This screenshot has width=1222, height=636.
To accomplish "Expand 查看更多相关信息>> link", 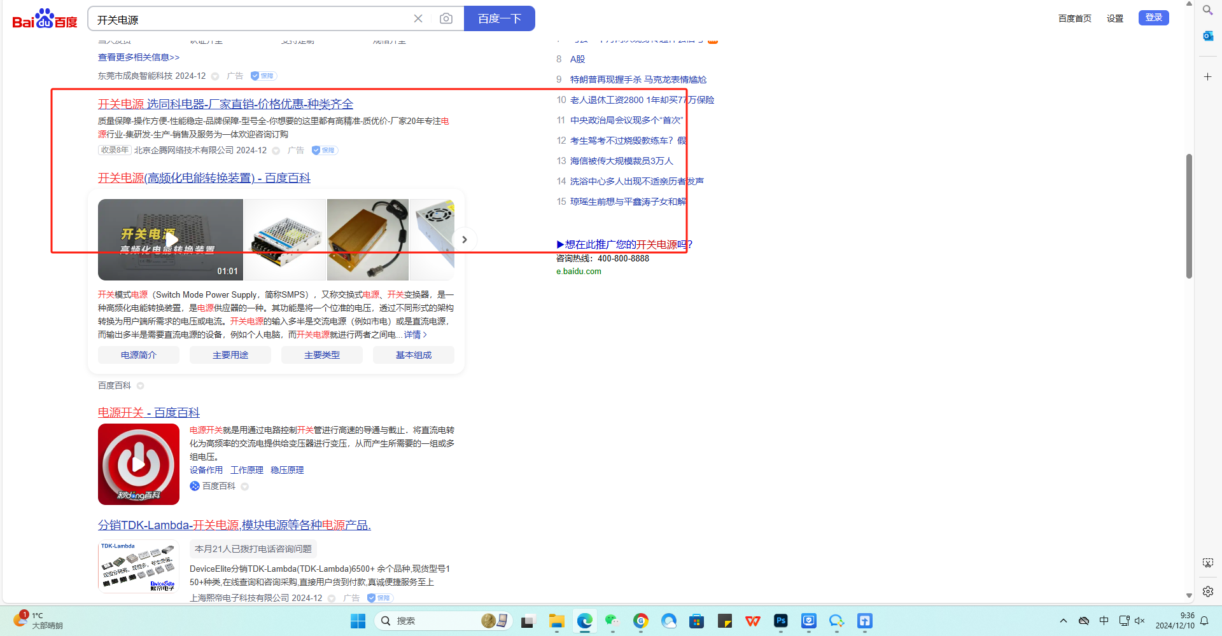I will click(139, 57).
